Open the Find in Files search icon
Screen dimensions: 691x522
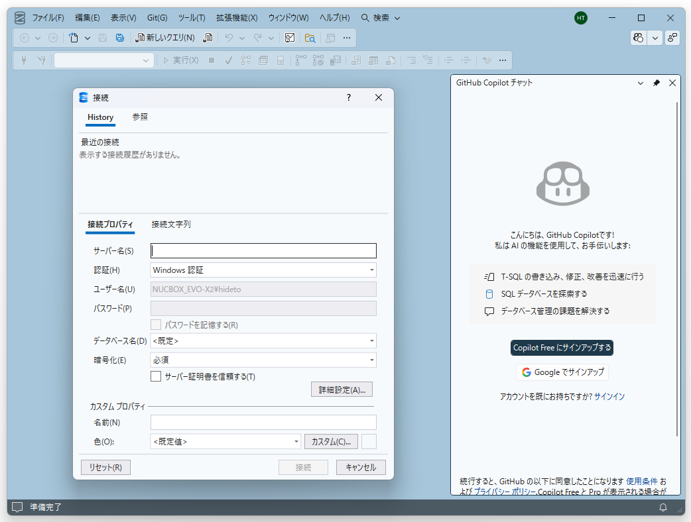coord(310,38)
